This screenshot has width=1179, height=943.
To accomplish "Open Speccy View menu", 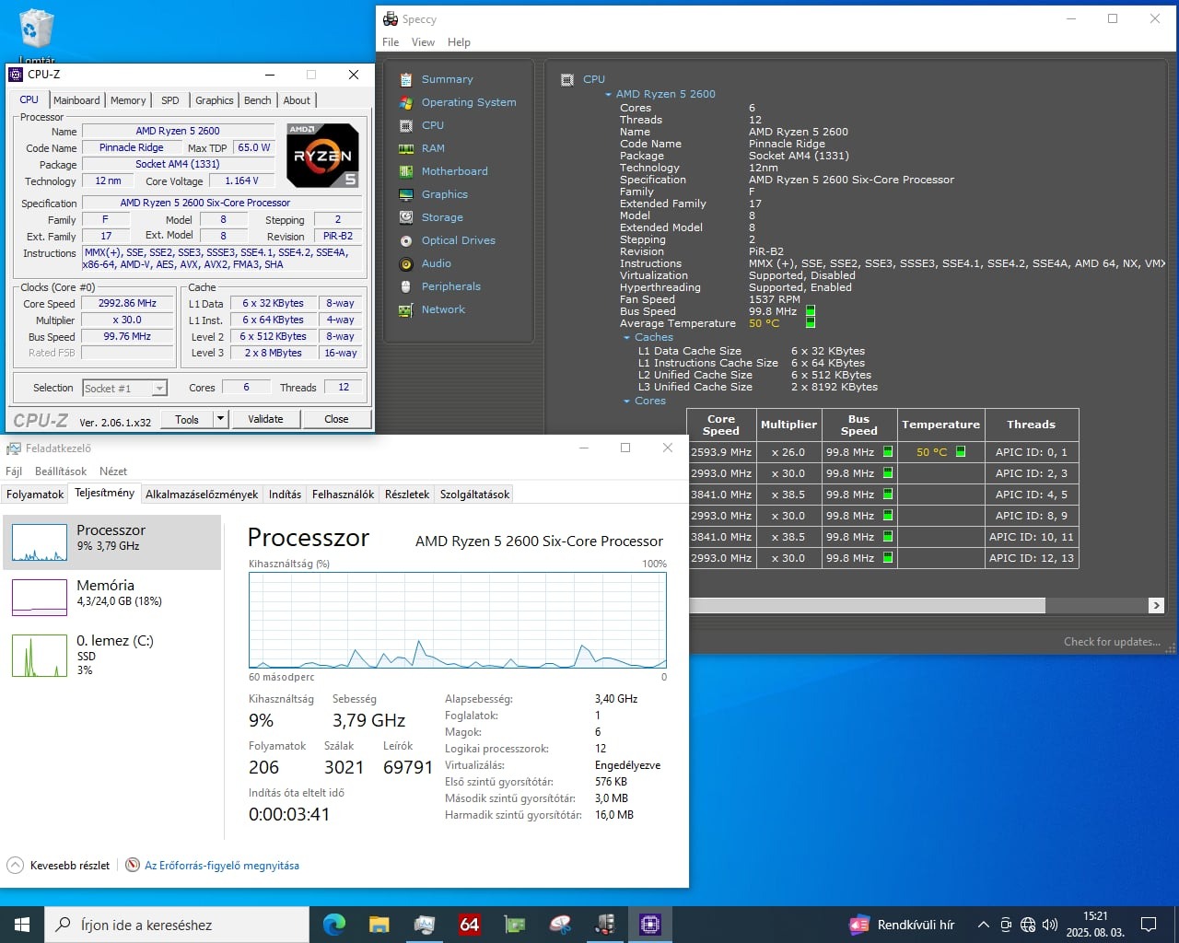I will 423,42.
